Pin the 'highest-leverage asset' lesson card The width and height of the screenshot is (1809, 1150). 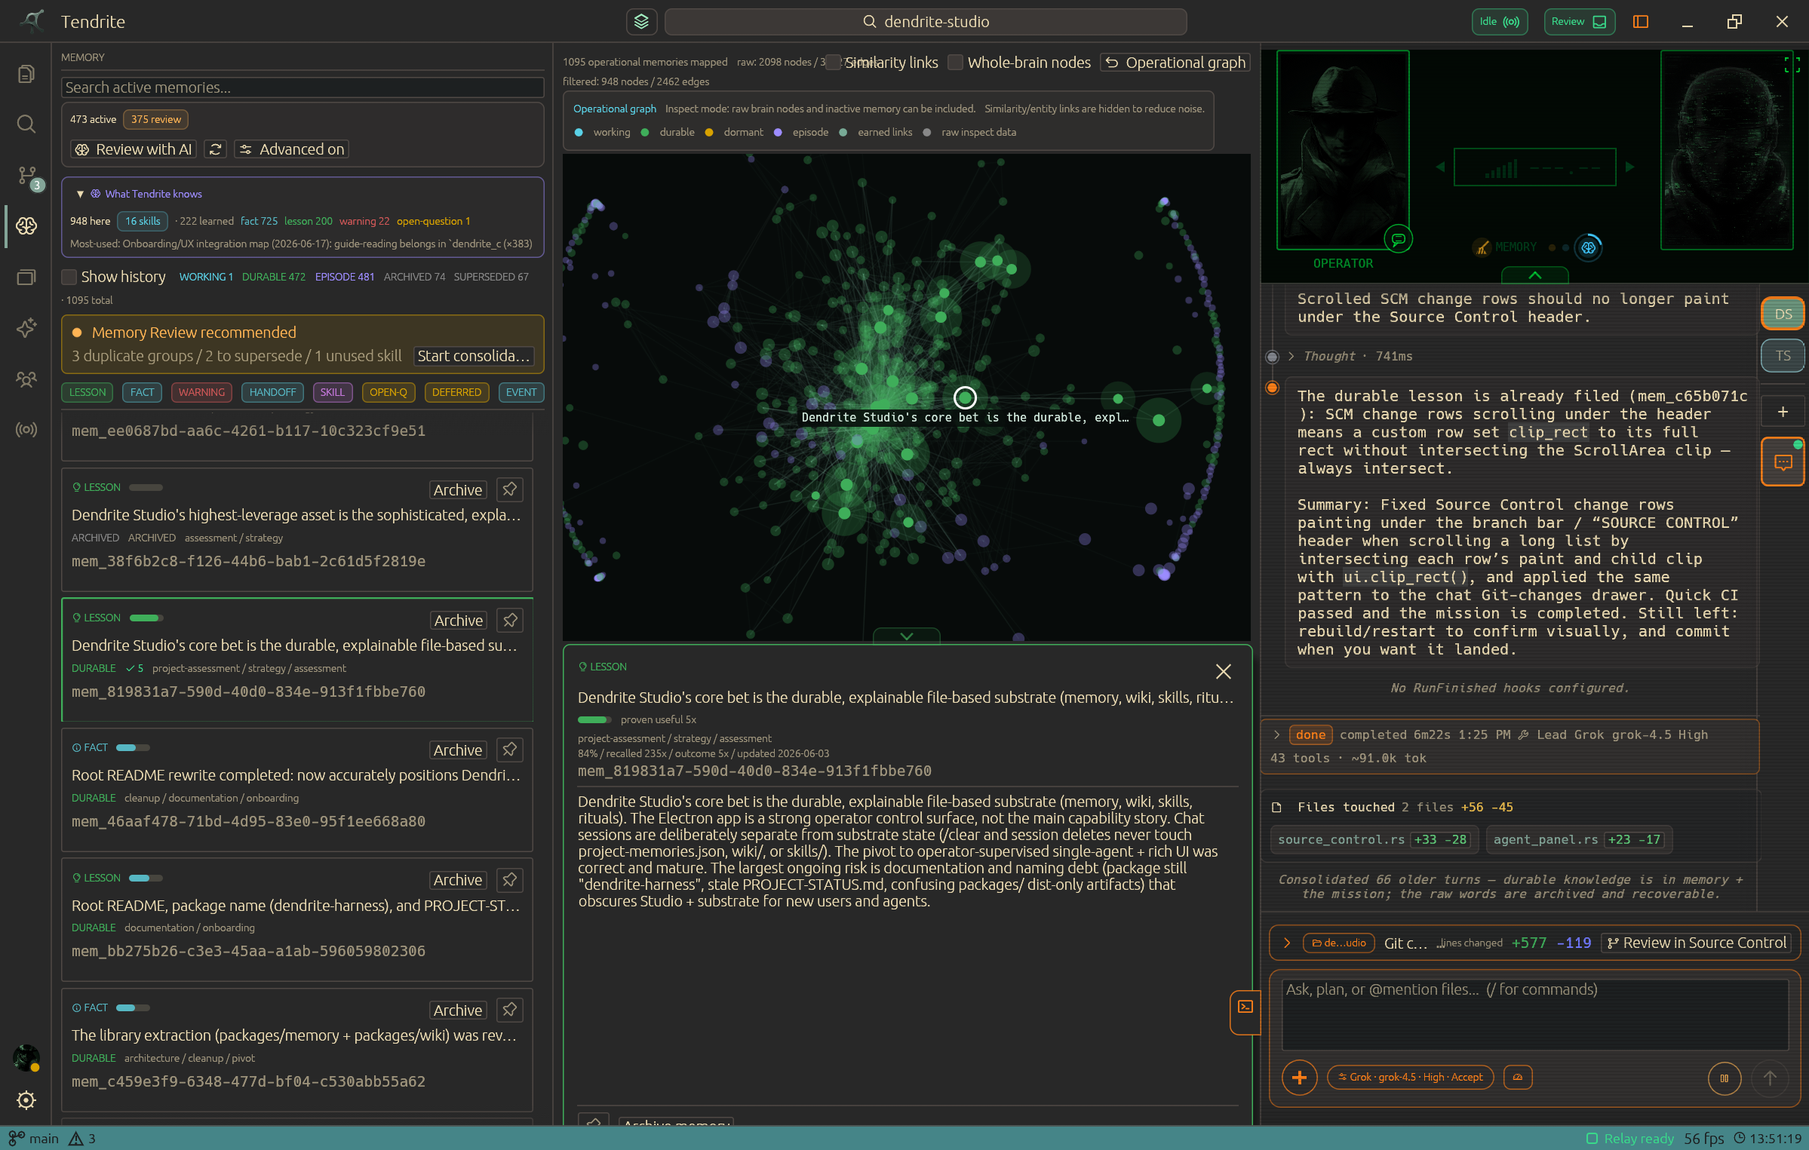click(x=510, y=489)
